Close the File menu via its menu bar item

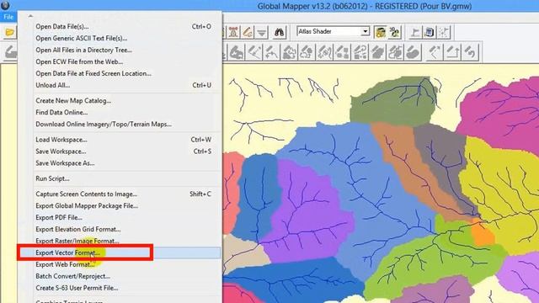[x=8, y=17]
